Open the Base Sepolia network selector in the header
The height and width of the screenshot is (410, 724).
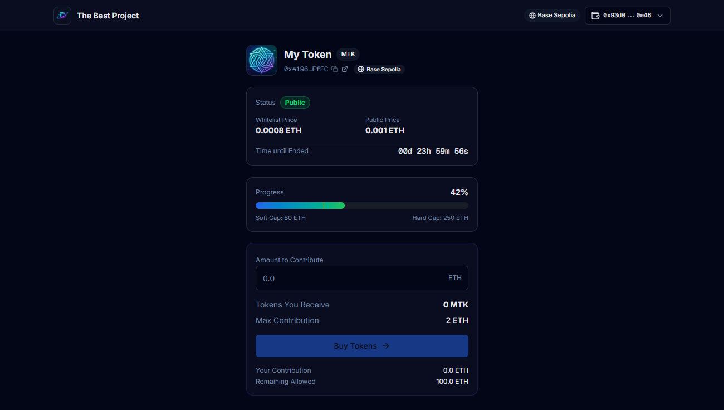click(552, 15)
